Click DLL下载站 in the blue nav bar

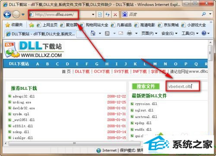(19, 64)
